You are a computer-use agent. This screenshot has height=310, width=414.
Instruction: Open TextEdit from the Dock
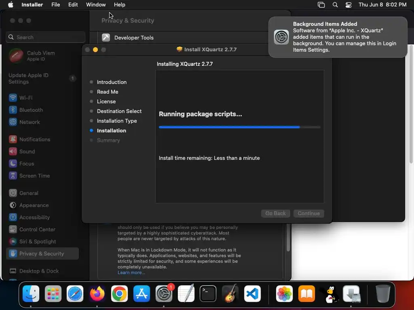pos(186,293)
